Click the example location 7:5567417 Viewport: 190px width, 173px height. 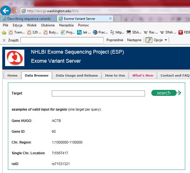(x=60, y=153)
